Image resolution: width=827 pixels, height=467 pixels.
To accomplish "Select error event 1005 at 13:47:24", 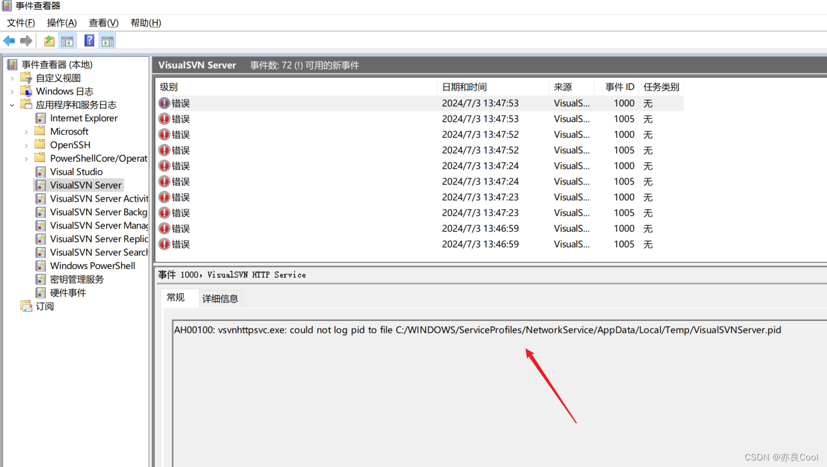I will (x=420, y=181).
